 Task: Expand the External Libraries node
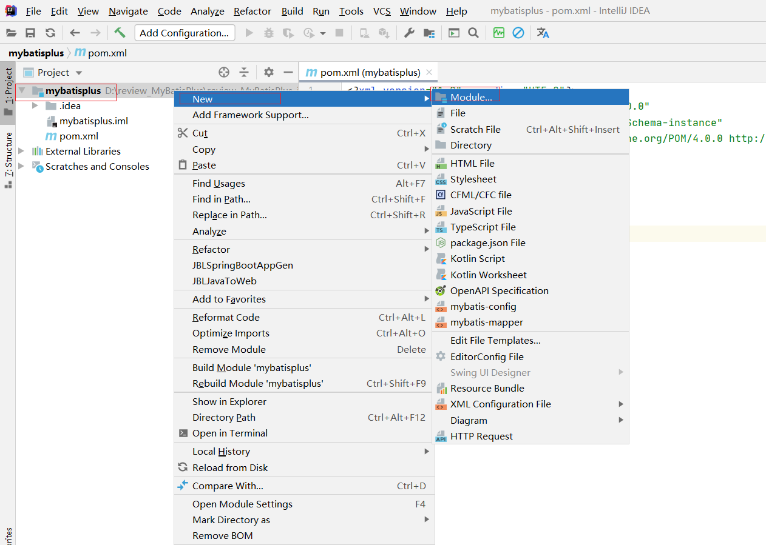[22, 151]
